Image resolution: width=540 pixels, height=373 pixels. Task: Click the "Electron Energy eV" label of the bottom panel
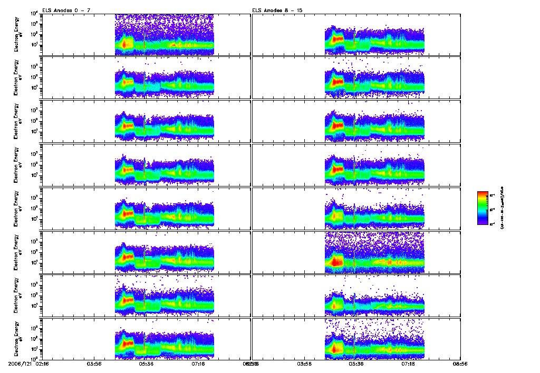pos(18,339)
